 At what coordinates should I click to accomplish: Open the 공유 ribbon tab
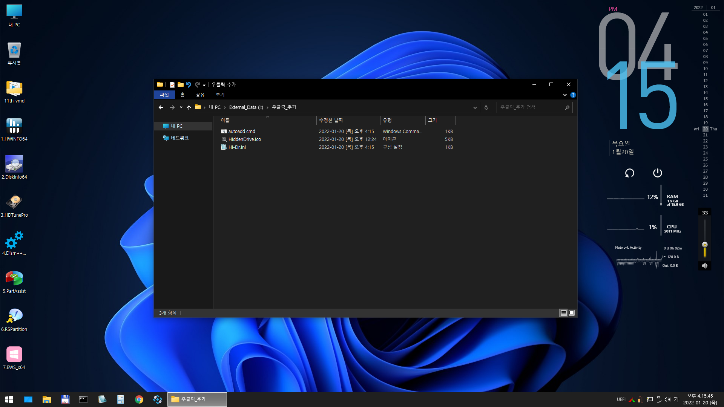pyautogui.click(x=200, y=95)
